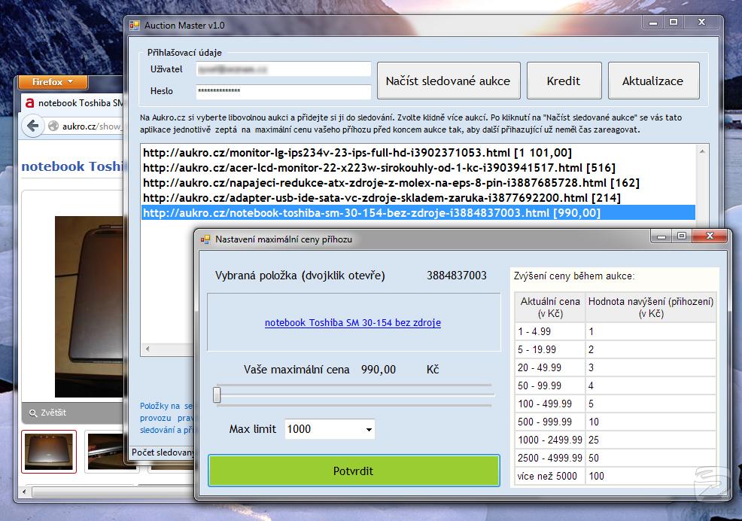Click item number 3884837003
742x521 pixels.
click(x=457, y=276)
